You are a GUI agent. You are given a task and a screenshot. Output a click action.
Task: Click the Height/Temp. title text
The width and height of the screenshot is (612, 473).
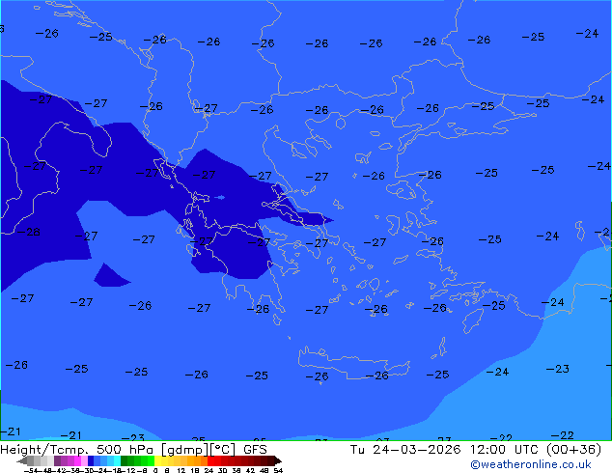click(44, 450)
